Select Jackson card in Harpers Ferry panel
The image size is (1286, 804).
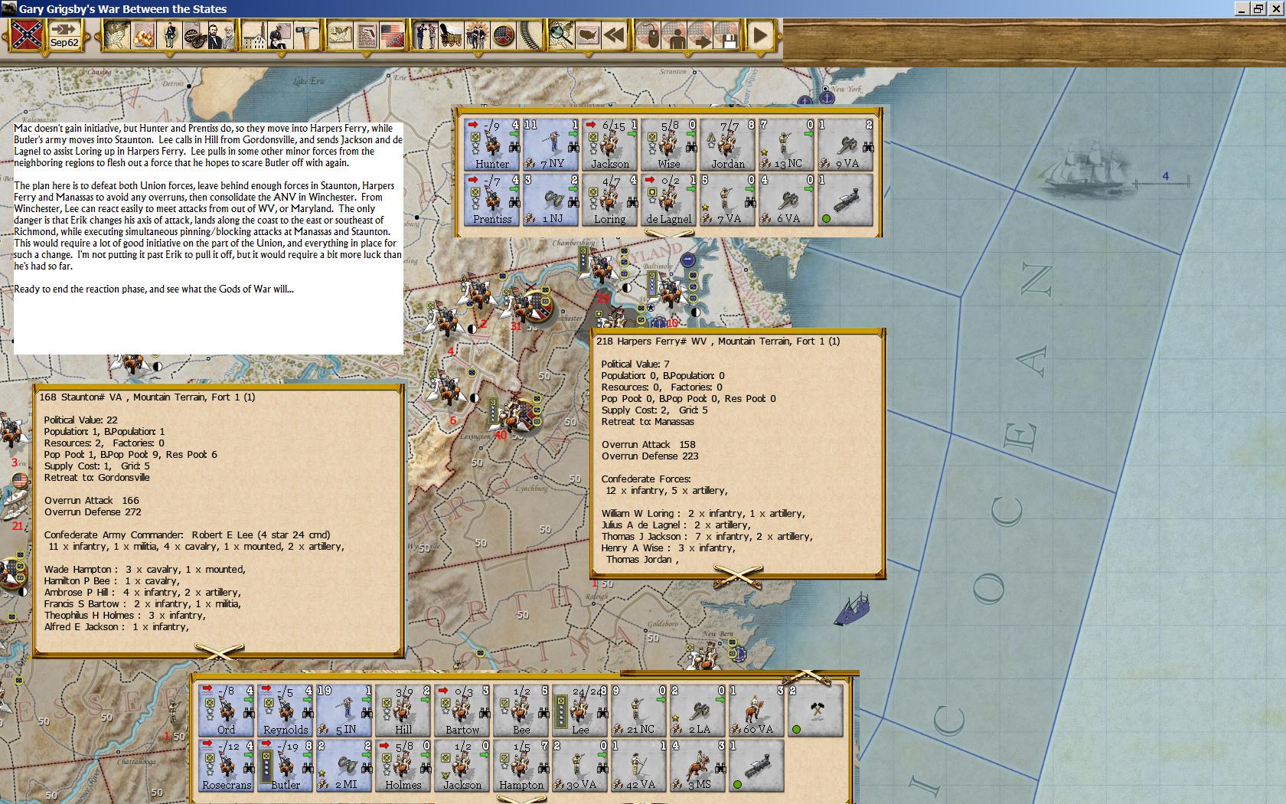[x=610, y=144]
